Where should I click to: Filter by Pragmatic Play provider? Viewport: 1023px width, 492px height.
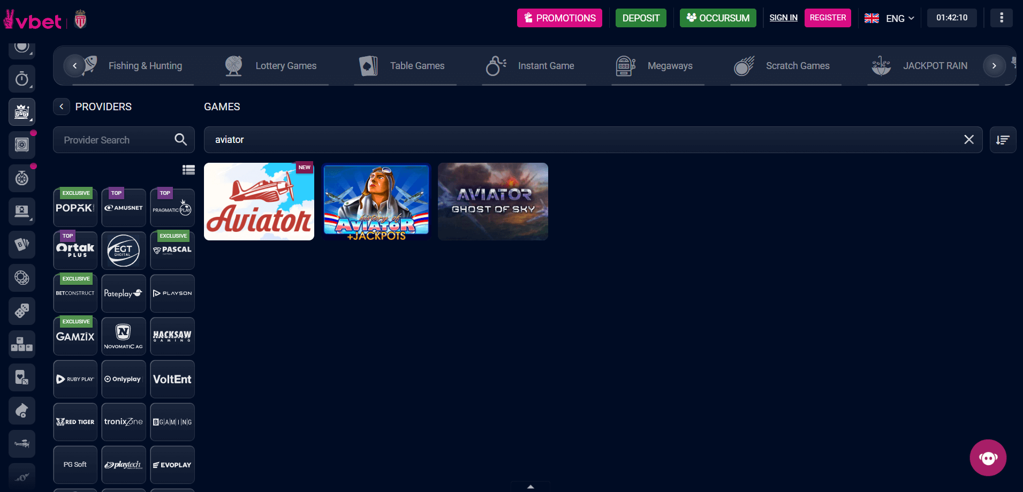coord(172,208)
